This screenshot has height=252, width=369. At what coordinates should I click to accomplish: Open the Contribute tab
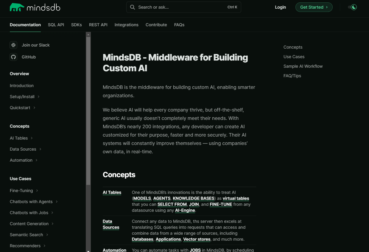click(156, 25)
